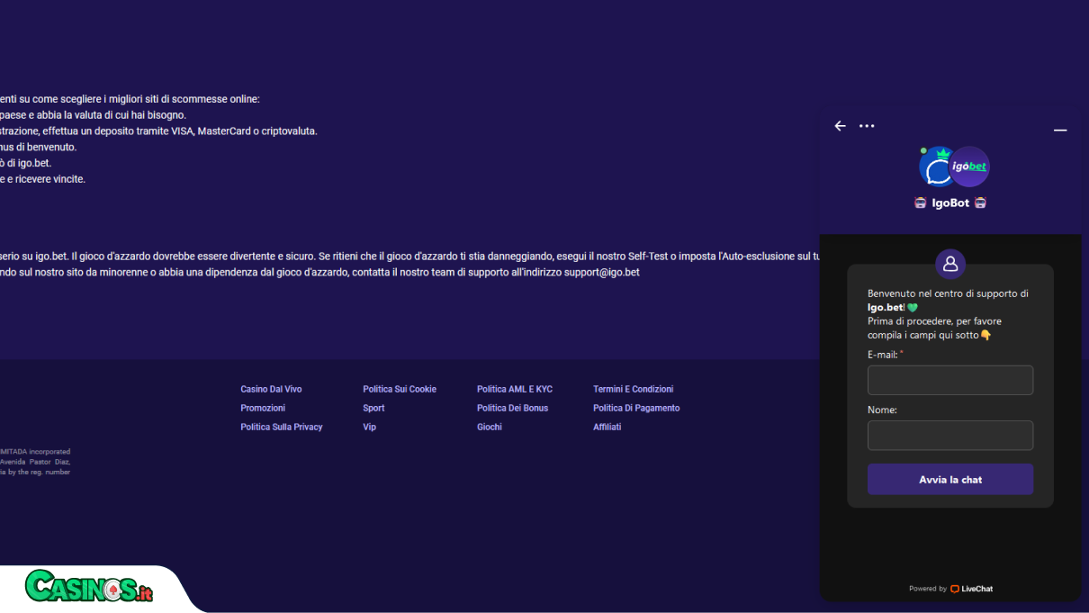Click the user profile icon above form

950,264
